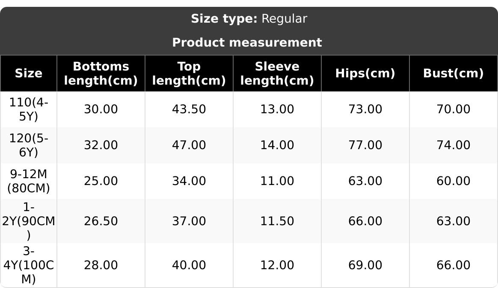Image resolution: width=498 pixels, height=288 pixels.
Task: Click the Product measurement title
Action: click(247, 42)
